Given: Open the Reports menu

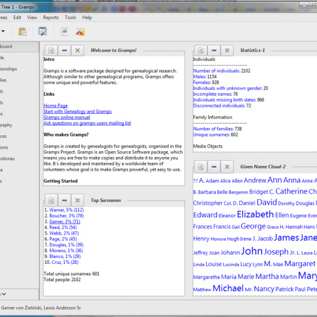Looking at the screenshot, I should tap(51, 17).
